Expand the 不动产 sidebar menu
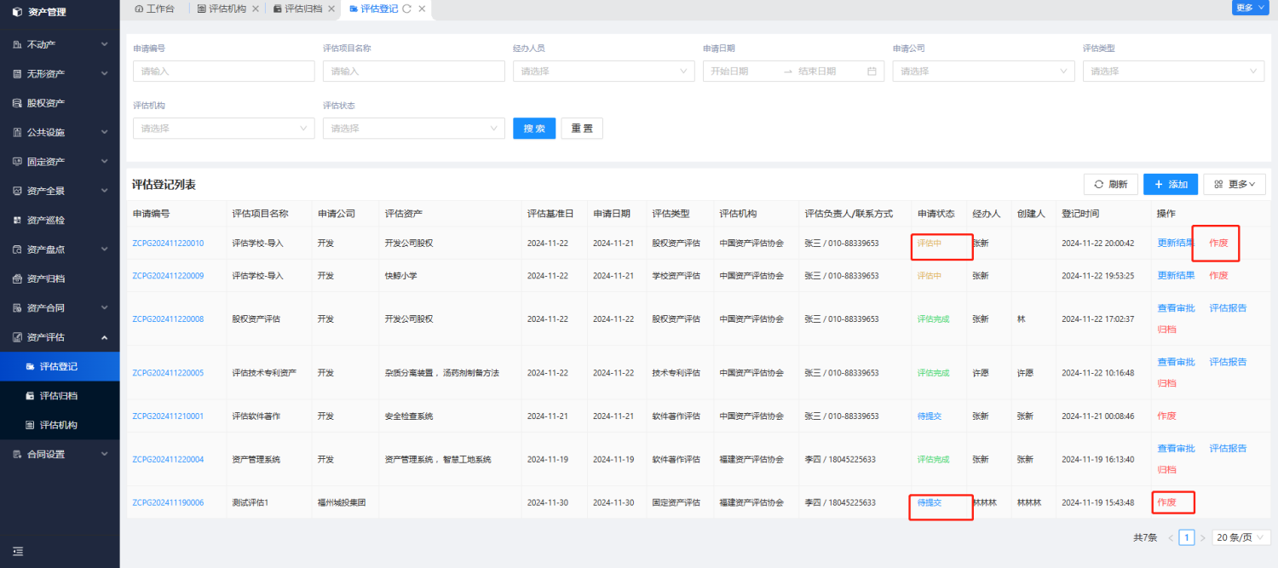 tap(60, 44)
